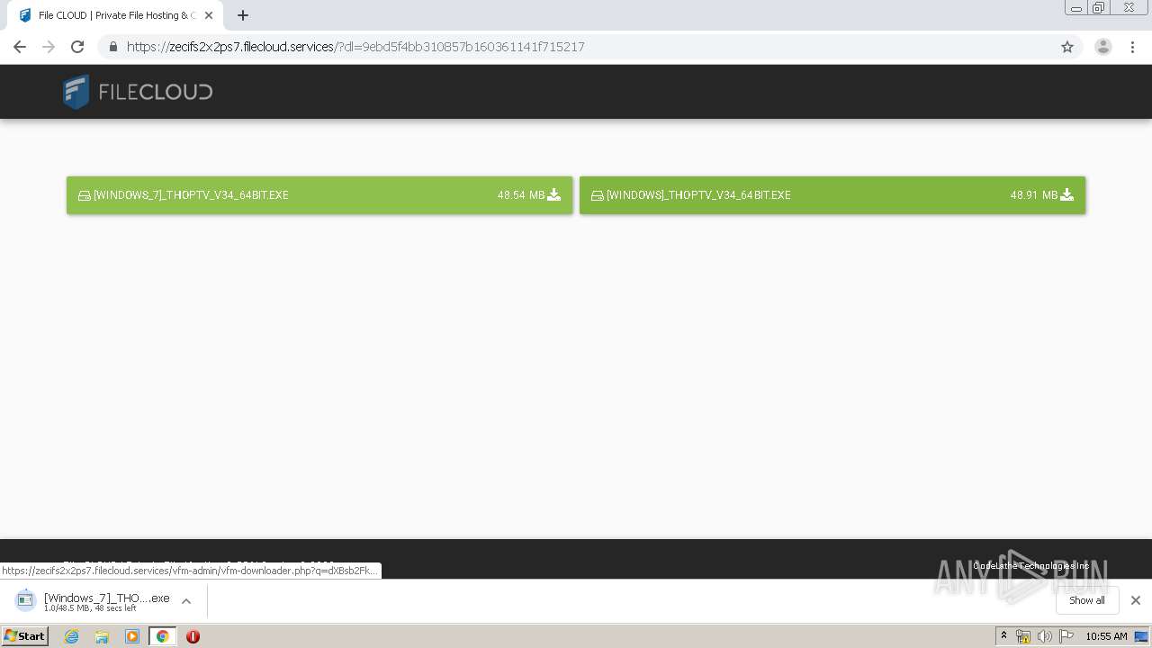1152x648 pixels.
Task: Click drive icon before [WINDOWS]_THOPTV filename
Action: click(597, 195)
